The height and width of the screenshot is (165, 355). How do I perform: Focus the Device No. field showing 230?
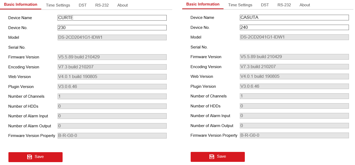coord(112,28)
